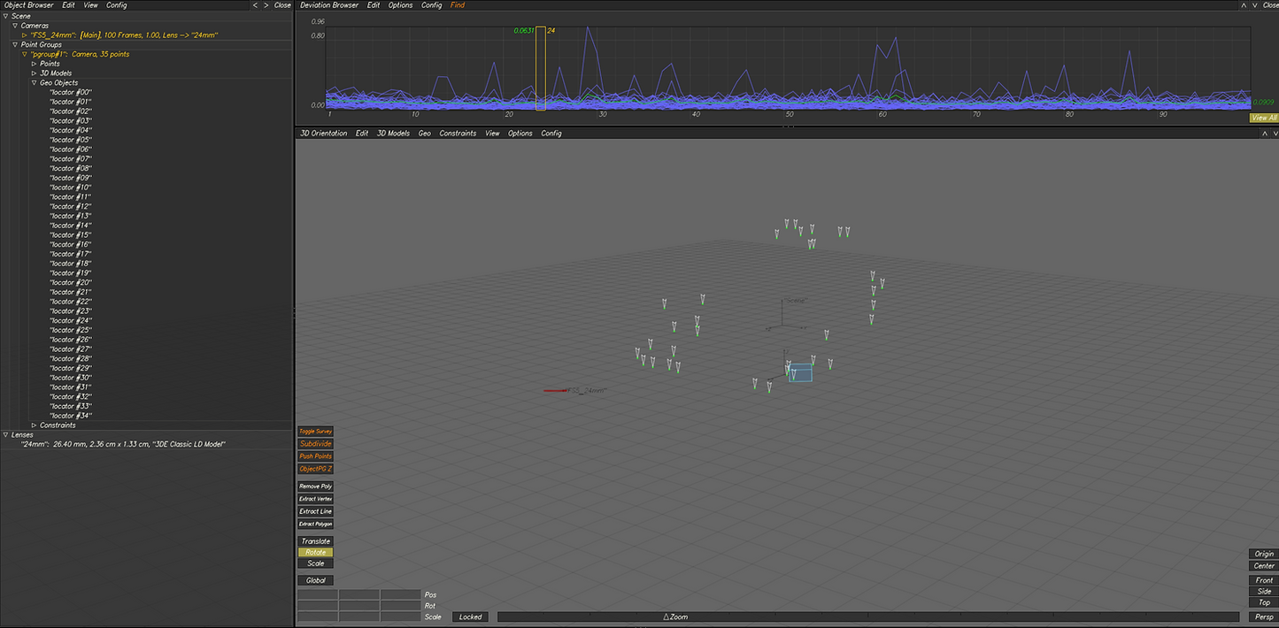Open the Geo menu in 3D Orientation
This screenshot has width=1279, height=628.
(x=425, y=134)
